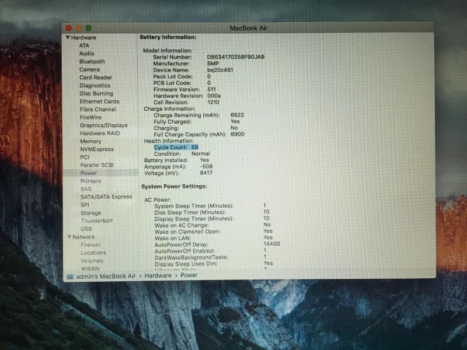467x350 pixels.
Task: Click the Wake on Clamshell Open row
Action: [x=214, y=231]
